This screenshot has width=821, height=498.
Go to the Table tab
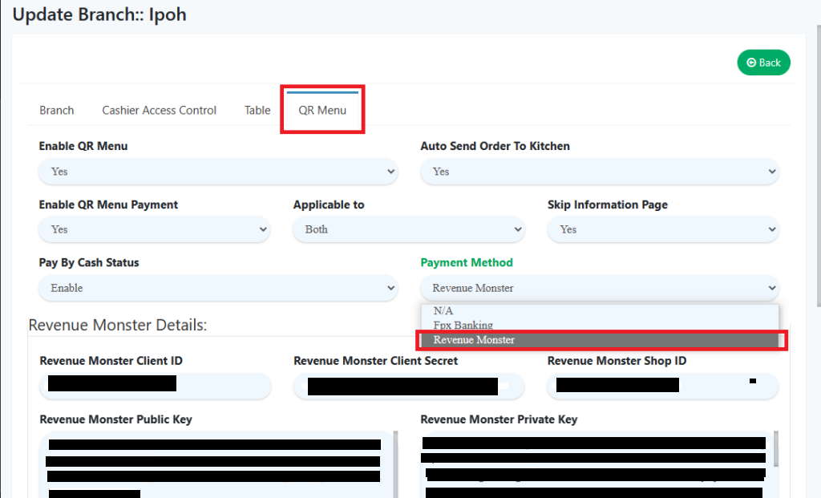point(257,110)
